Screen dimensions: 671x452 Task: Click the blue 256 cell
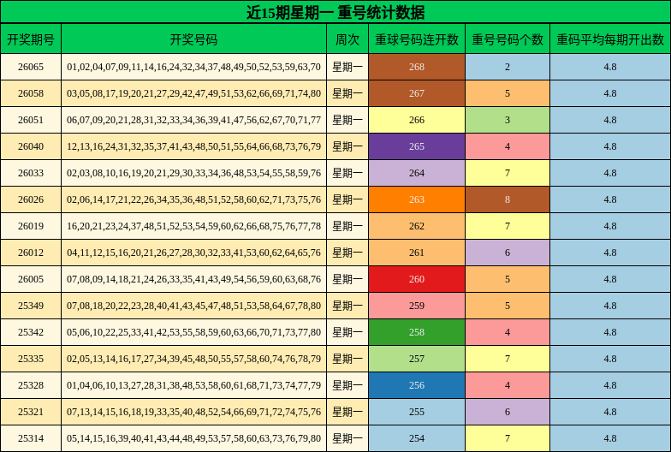[x=417, y=385]
